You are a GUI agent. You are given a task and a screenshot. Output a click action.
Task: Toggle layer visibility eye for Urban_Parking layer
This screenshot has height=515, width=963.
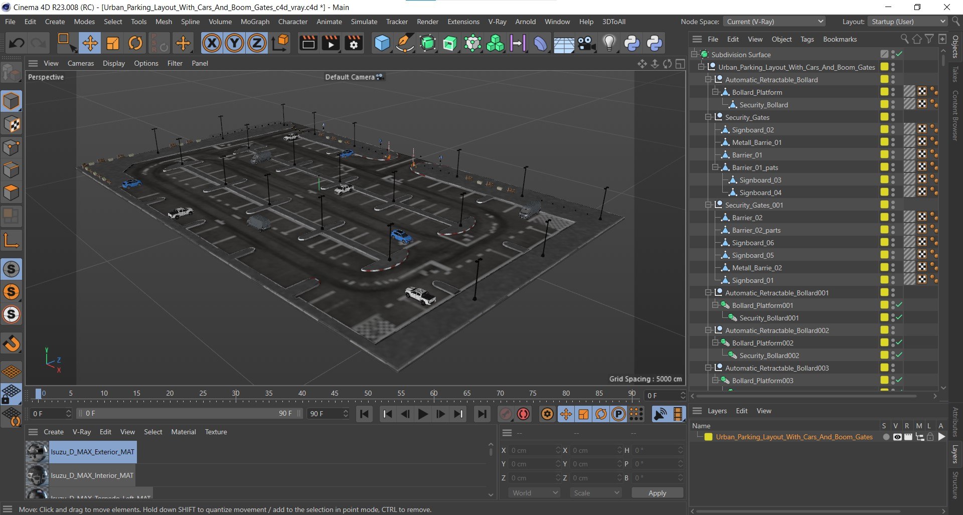point(897,437)
